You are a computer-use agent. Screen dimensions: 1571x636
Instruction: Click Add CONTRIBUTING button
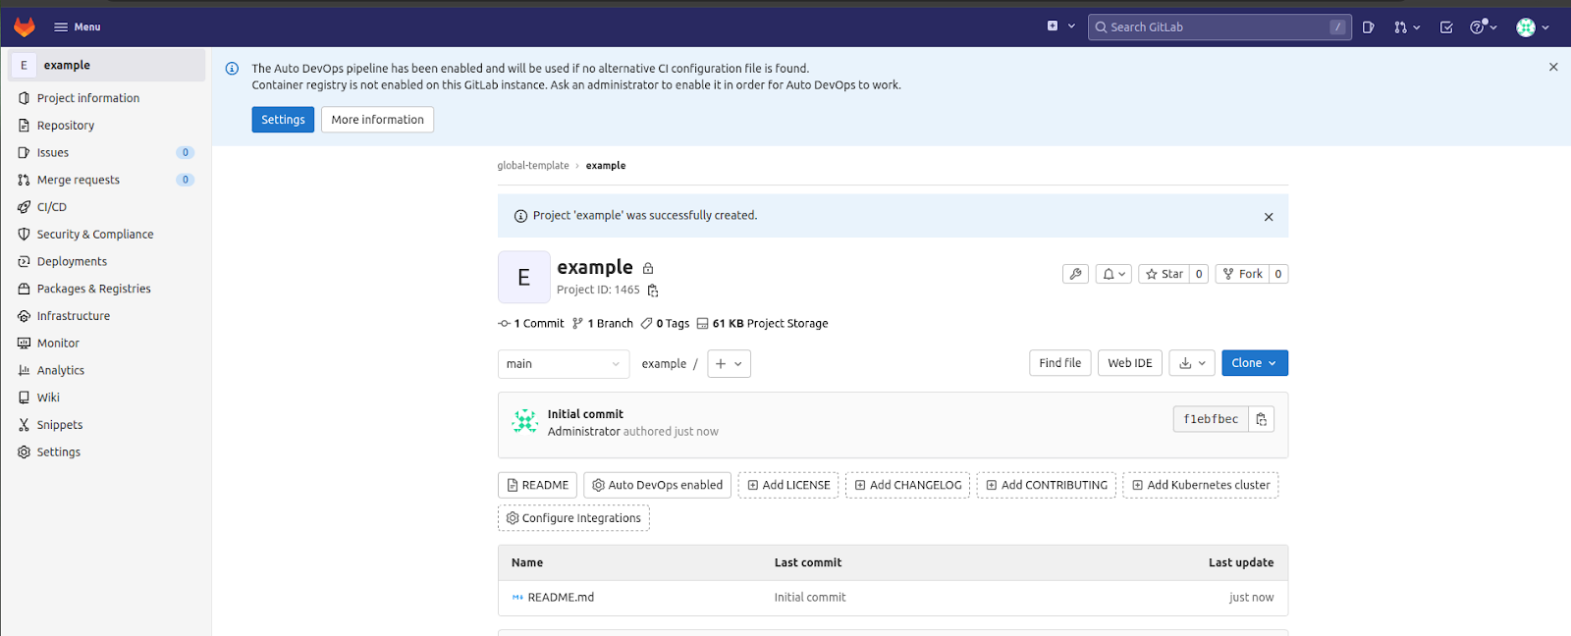(1047, 485)
